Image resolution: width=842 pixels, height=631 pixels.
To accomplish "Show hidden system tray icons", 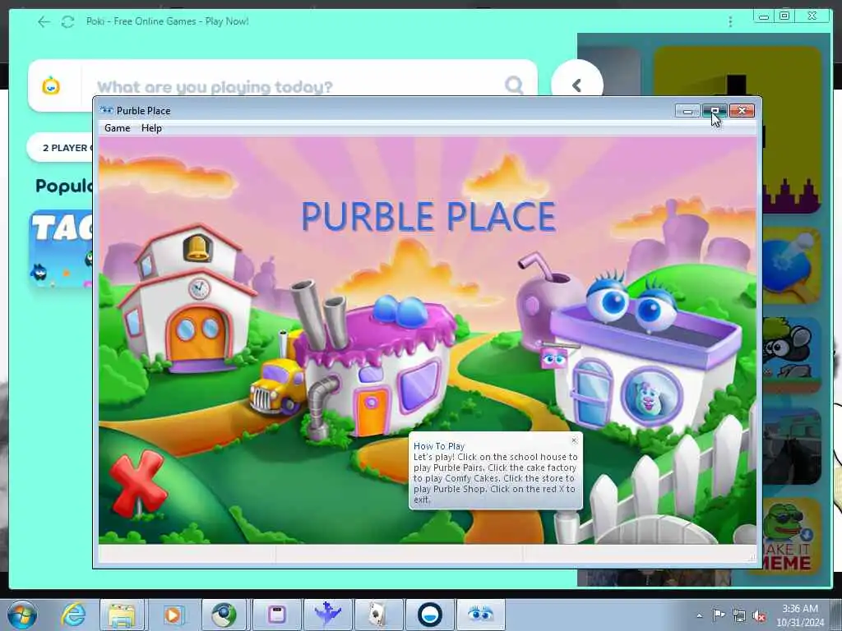I will [x=699, y=615].
